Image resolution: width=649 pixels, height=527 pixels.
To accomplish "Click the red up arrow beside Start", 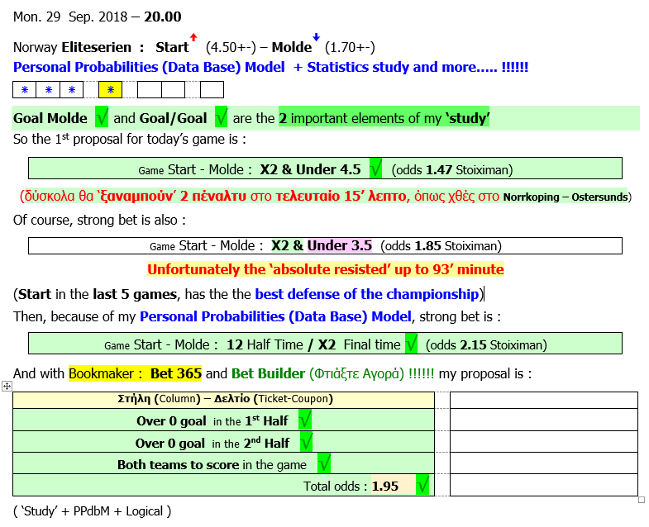I will (x=193, y=37).
